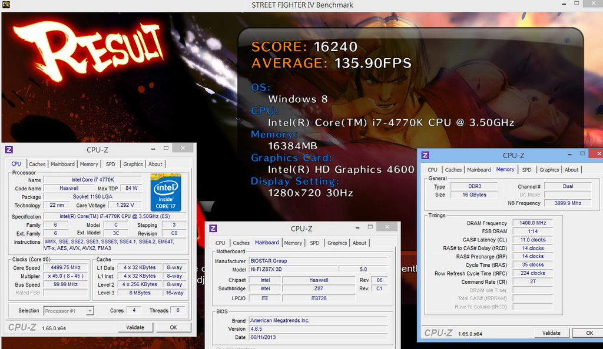The width and height of the screenshot is (603, 349).
Task: Click the 'SCORE: 16240' benchmark result
Action: tap(304, 47)
